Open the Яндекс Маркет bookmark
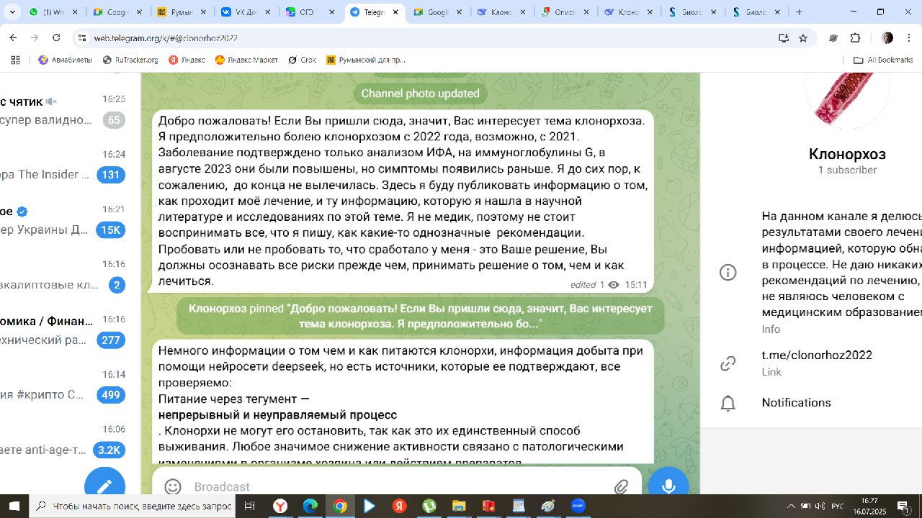This screenshot has height=518, width=922. pos(246,60)
